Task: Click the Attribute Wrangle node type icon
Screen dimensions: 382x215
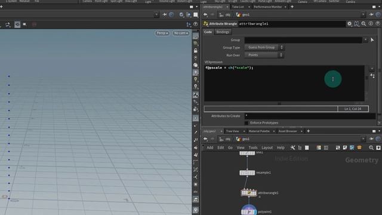Action: pyautogui.click(x=206, y=24)
